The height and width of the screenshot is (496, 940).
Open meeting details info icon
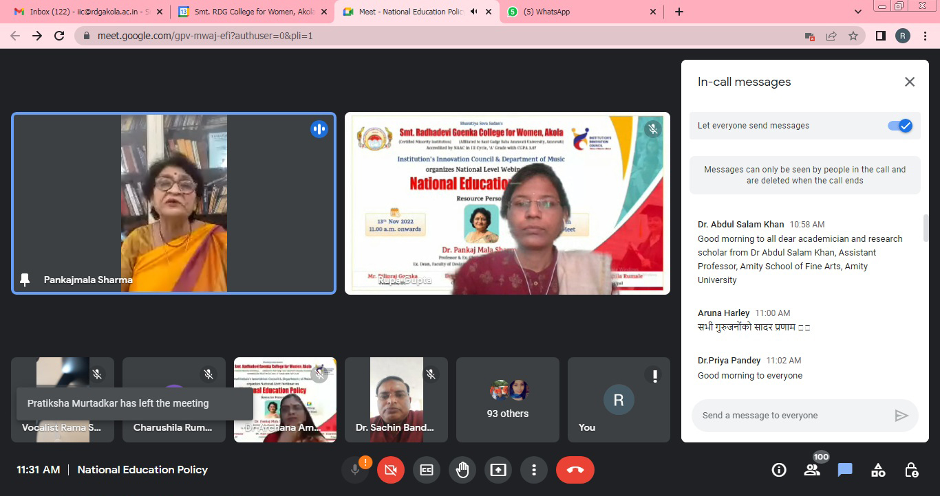(779, 470)
